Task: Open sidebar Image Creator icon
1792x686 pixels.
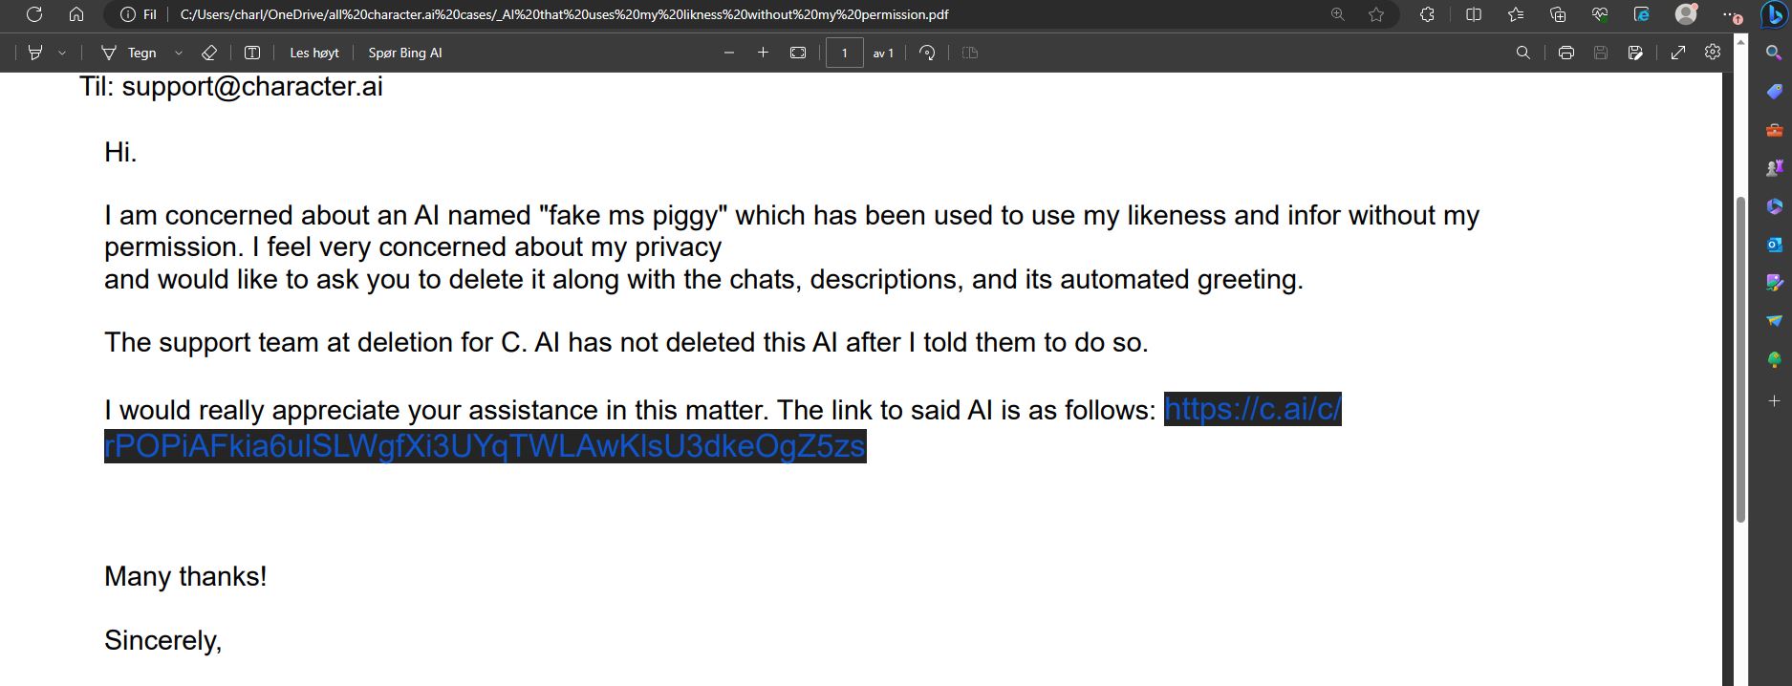Action: click(1774, 283)
